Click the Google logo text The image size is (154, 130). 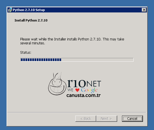click(x=89, y=90)
